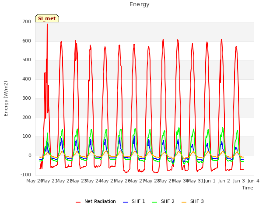Click the 690 W/m2 Net Radiation spike peak

coord(47,24)
